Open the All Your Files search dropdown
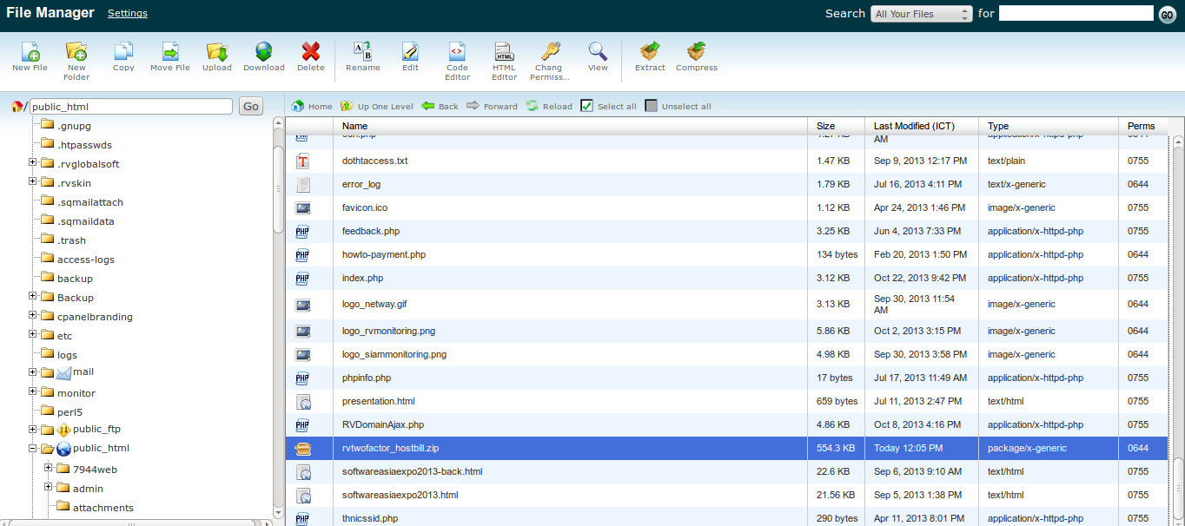The image size is (1185, 526). click(x=922, y=14)
